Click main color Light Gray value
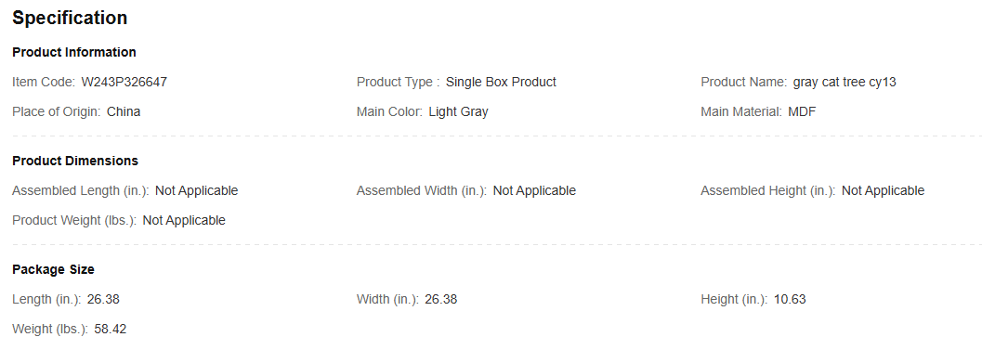Screen dimensions: 982x350 pos(458,112)
